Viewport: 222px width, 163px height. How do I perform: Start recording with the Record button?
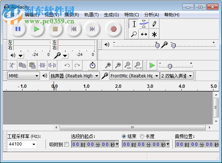point(114,29)
